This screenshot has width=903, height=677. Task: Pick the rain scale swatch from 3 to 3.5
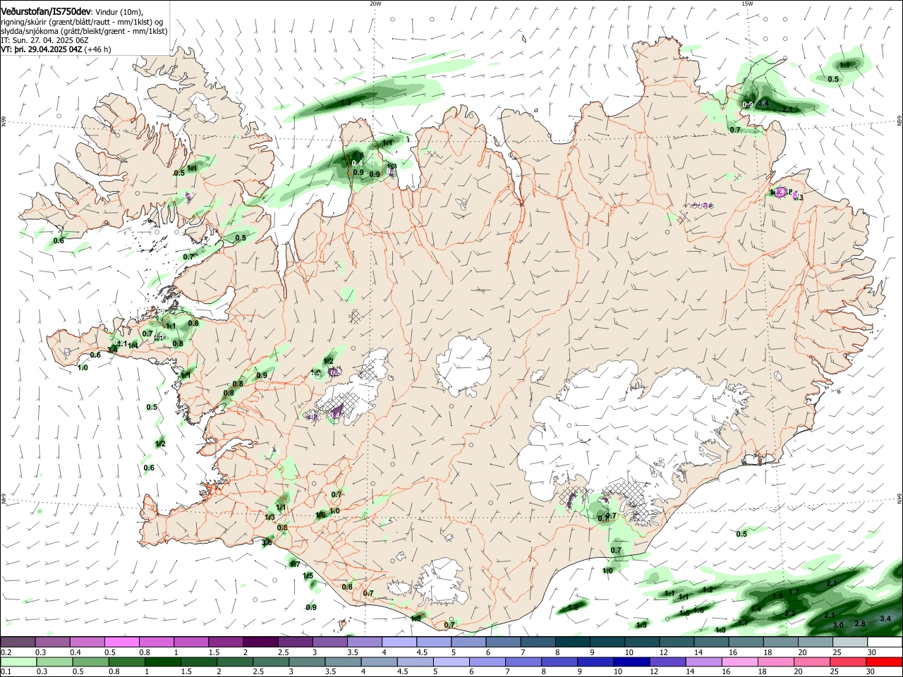click(306, 661)
